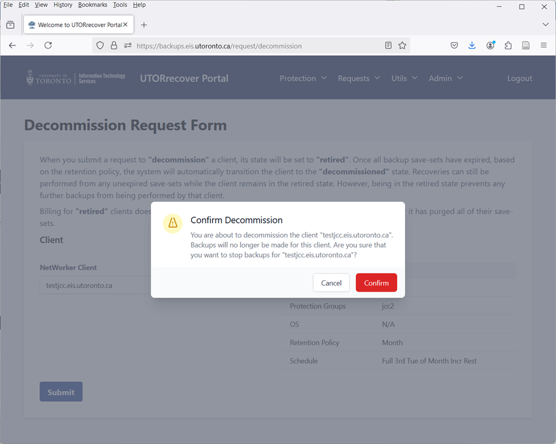The height and width of the screenshot is (444, 556).
Task: Click the site padlock security icon
Action: click(114, 46)
